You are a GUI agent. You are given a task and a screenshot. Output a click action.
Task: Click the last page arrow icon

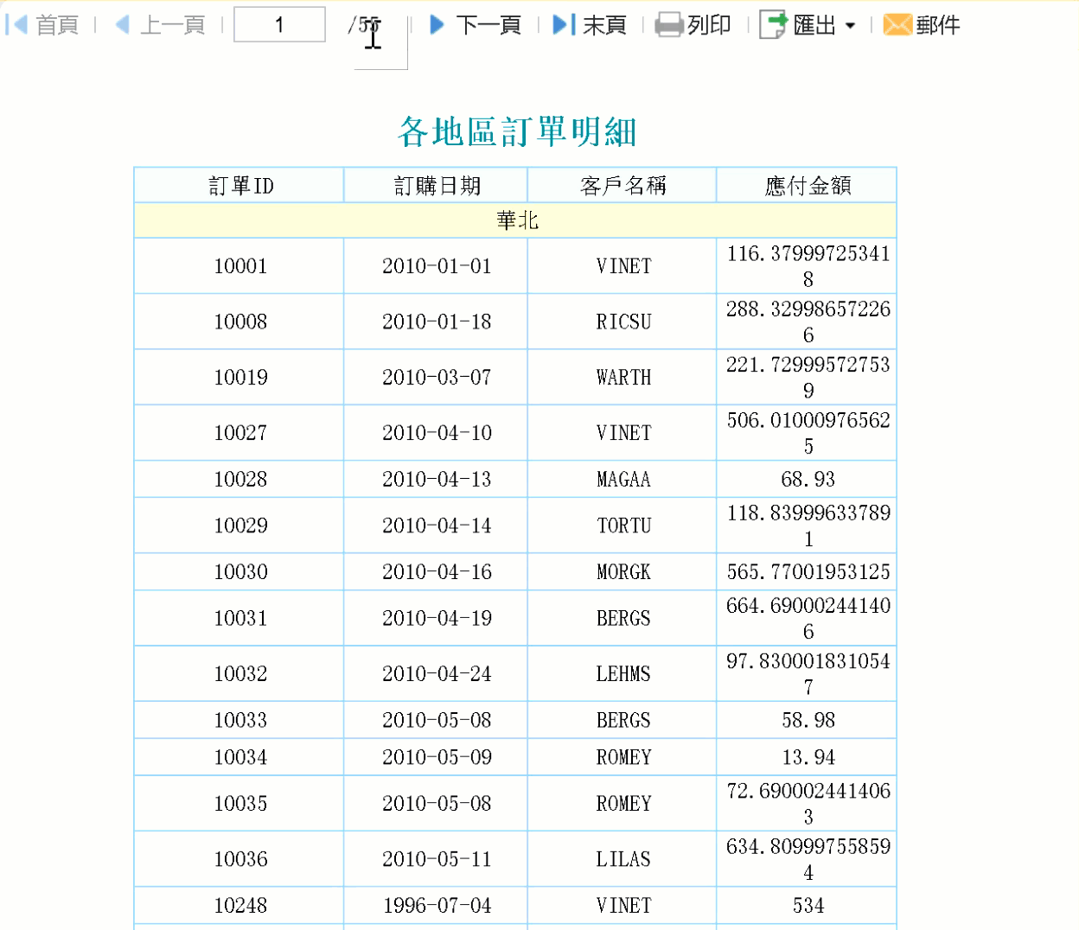click(x=564, y=25)
